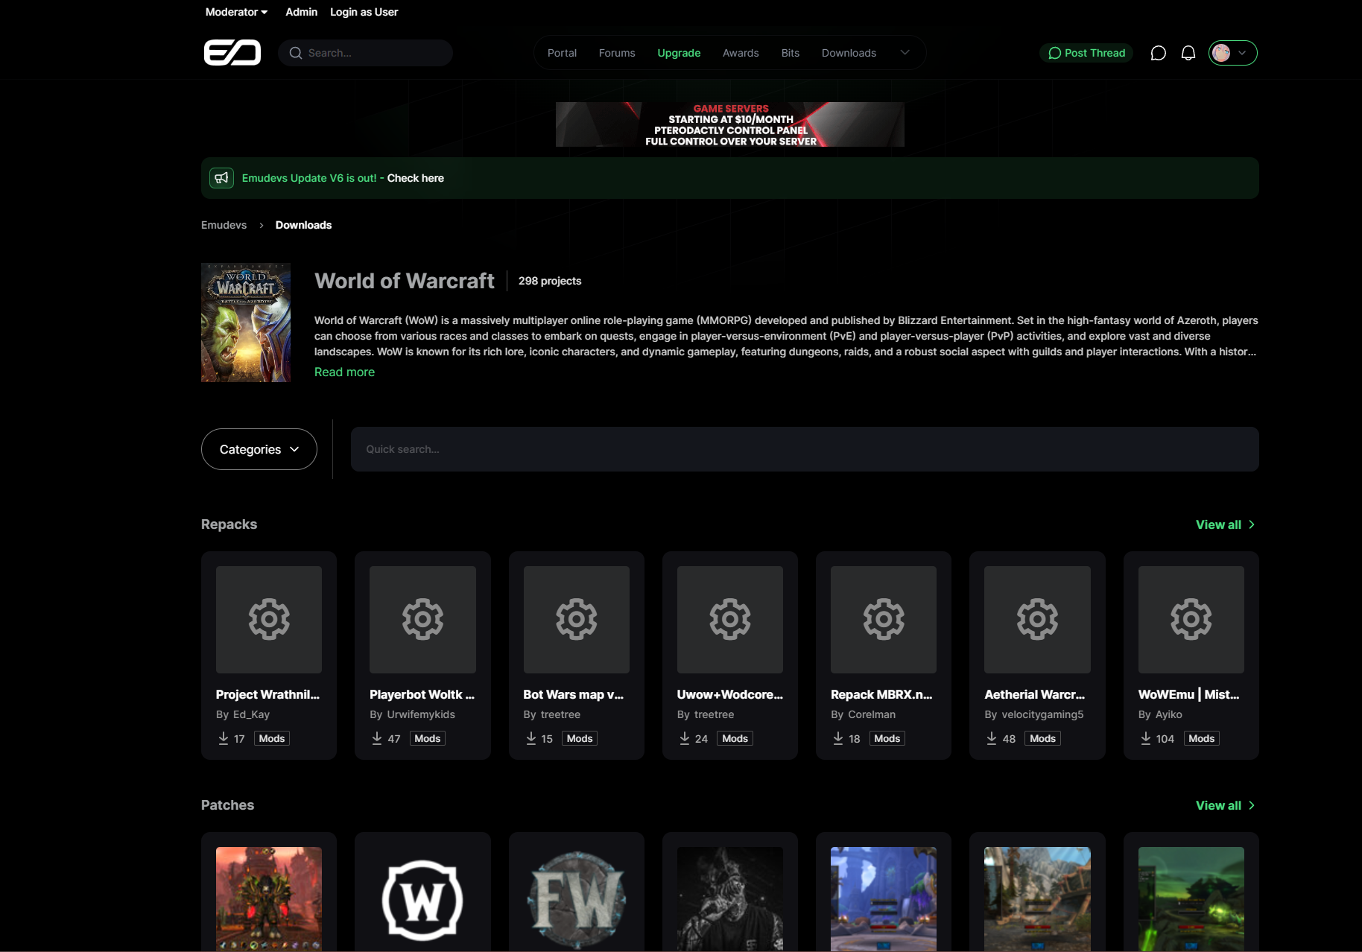Click the Quick search input field

[805, 449]
